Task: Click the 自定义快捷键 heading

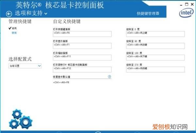Action: [67, 21]
